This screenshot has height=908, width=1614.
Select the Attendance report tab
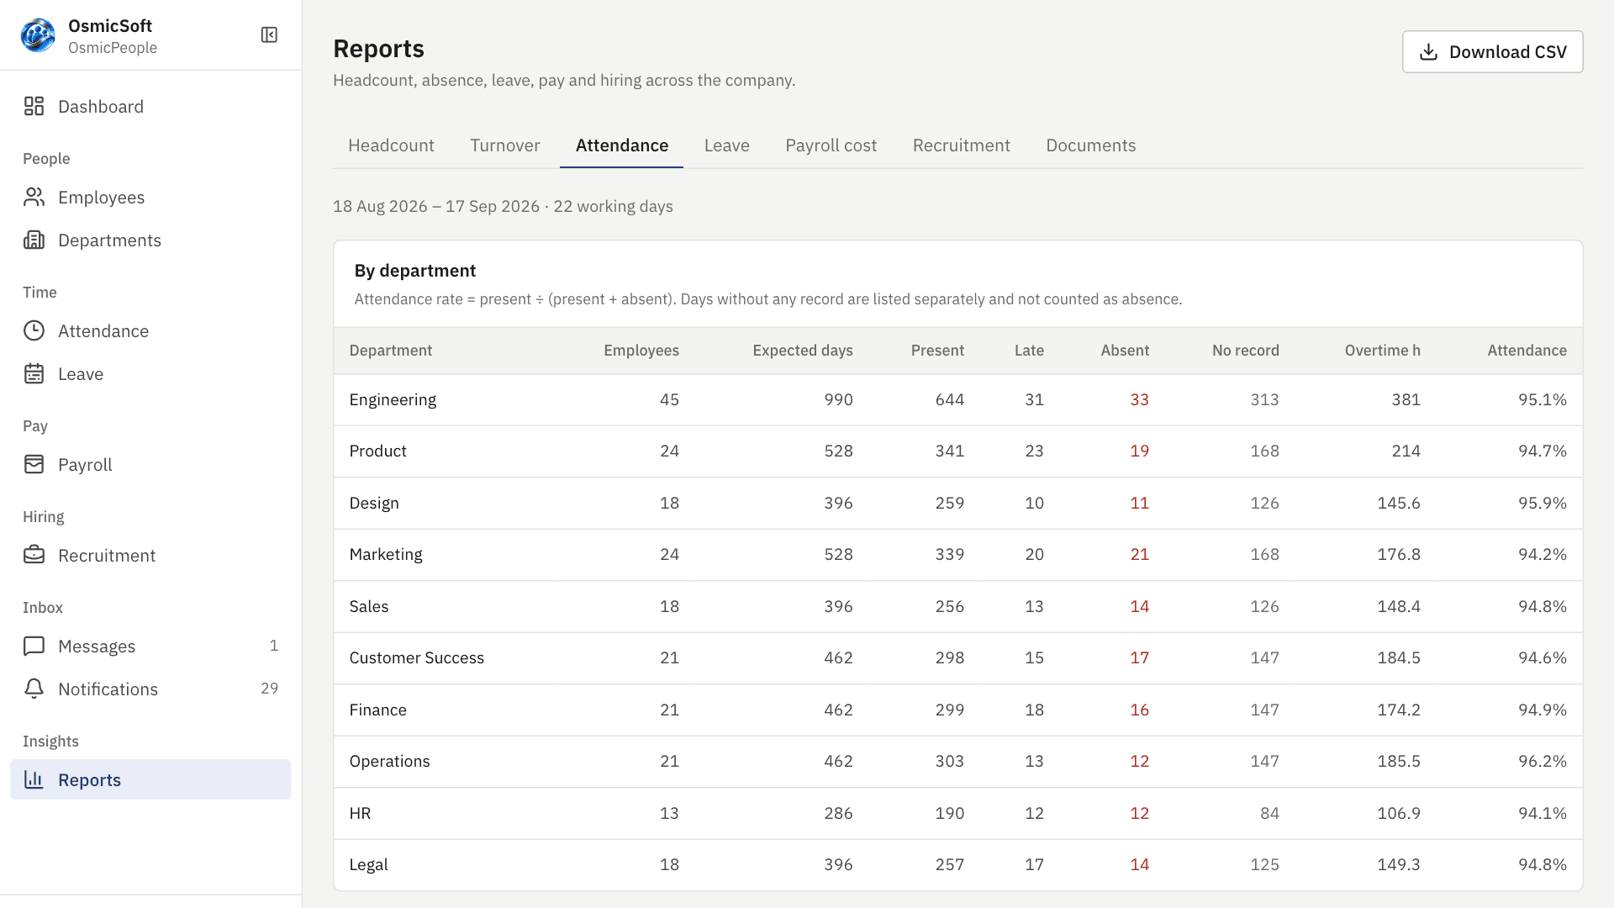pos(621,145)
